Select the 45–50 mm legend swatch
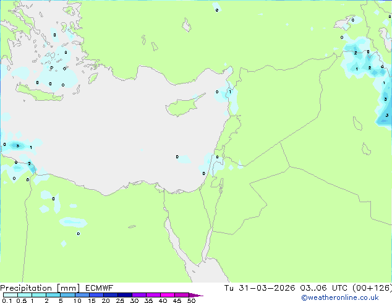This screenshot has width=392, height=303. pyautogui.click(x=182, y=295)
